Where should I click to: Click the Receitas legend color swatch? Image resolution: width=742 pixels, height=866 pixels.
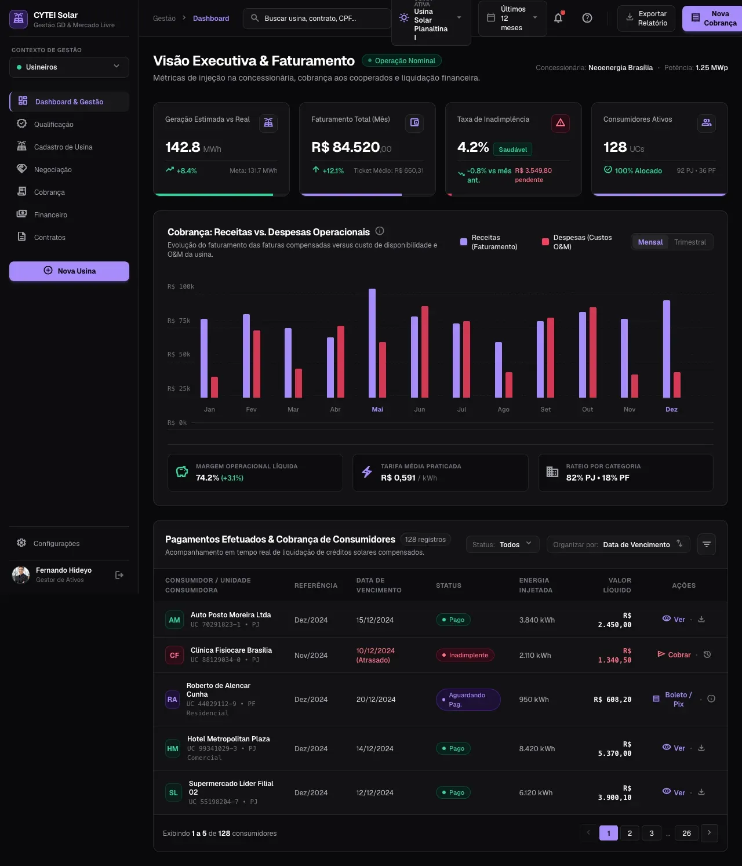point(464,242)
